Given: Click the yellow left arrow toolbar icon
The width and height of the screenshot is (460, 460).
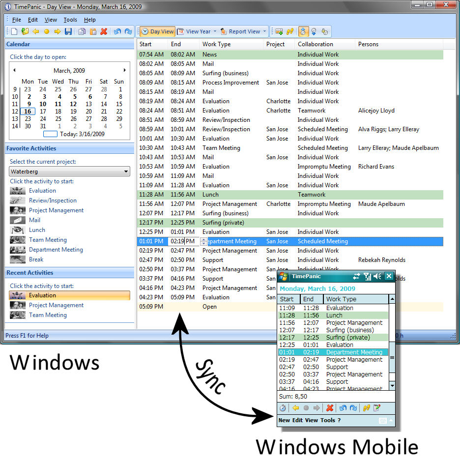Looking at the screenshot, I should pyautogui.click(x=36, y=31).
